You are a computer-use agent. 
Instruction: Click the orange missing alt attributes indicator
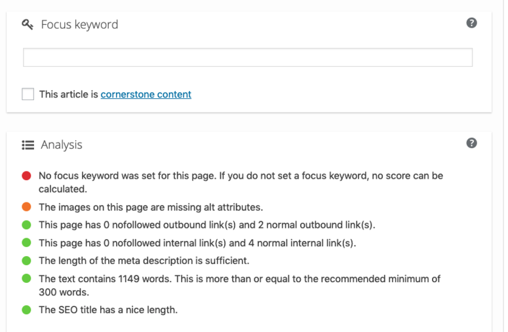click(x=27, y=207)
